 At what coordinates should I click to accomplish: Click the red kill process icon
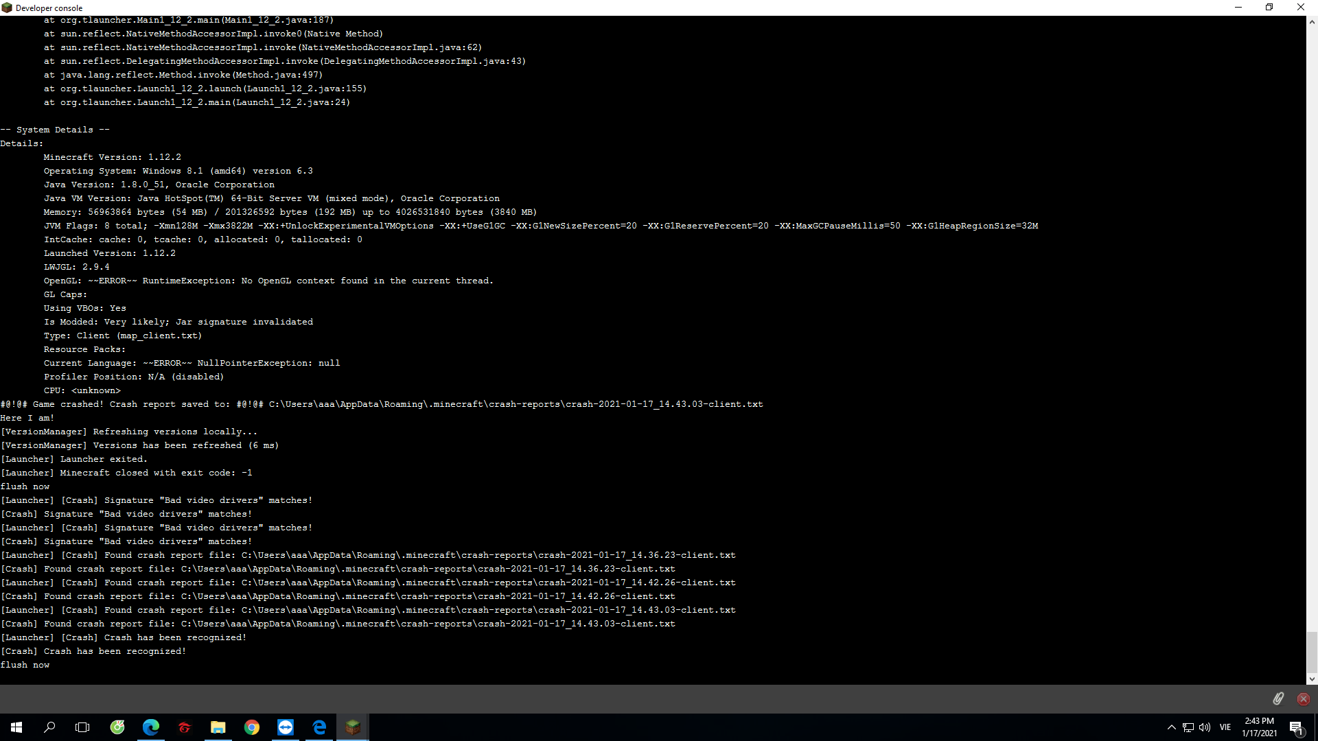coord(1303,698)
